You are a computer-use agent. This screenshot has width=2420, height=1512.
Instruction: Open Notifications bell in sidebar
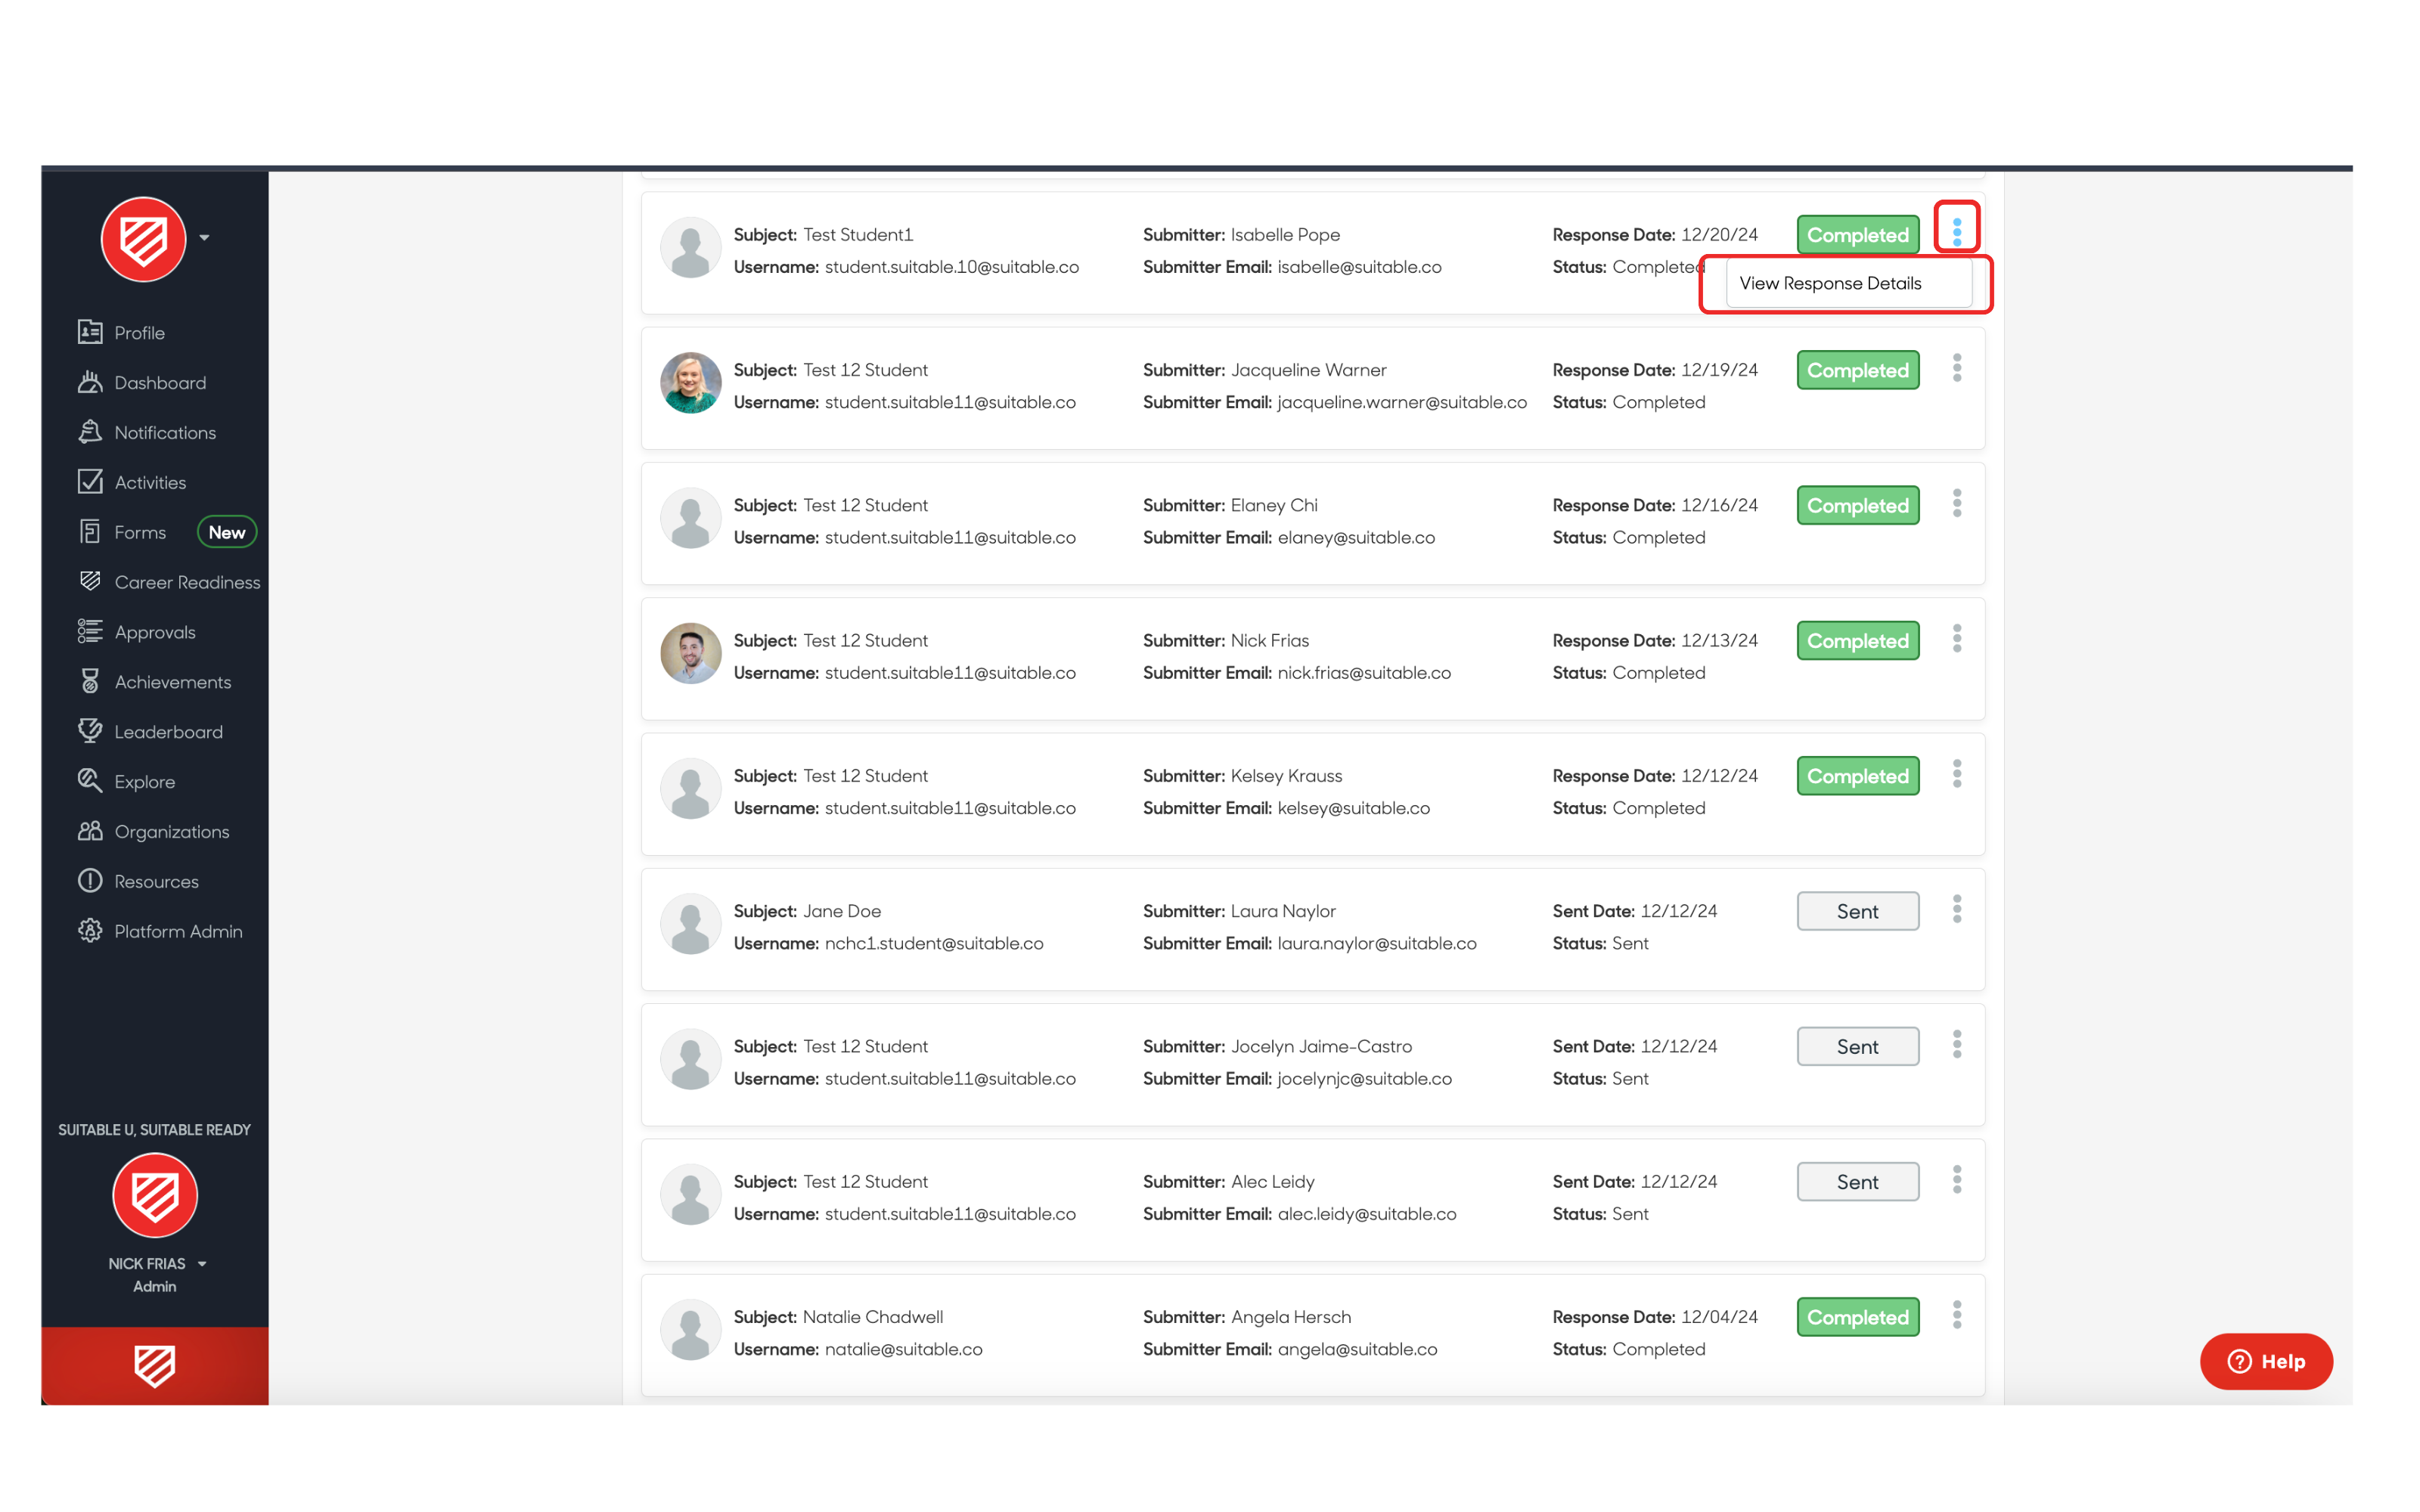click(x=90, y=432)
